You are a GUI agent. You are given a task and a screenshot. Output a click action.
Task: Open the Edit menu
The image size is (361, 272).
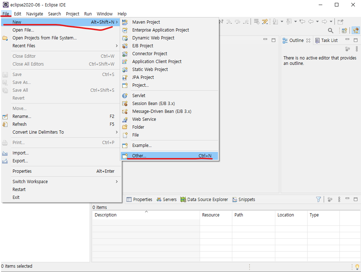pos(18,14)
